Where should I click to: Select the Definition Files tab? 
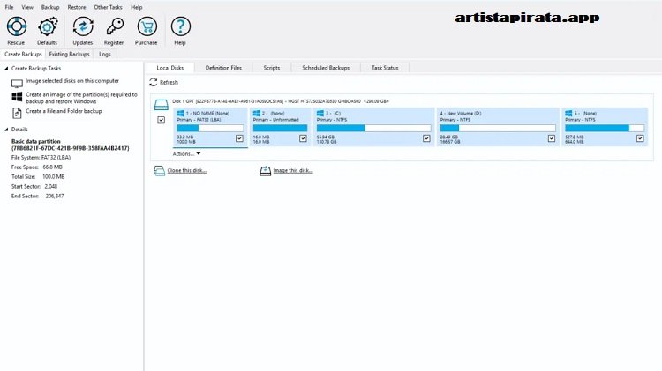[224, 68]
